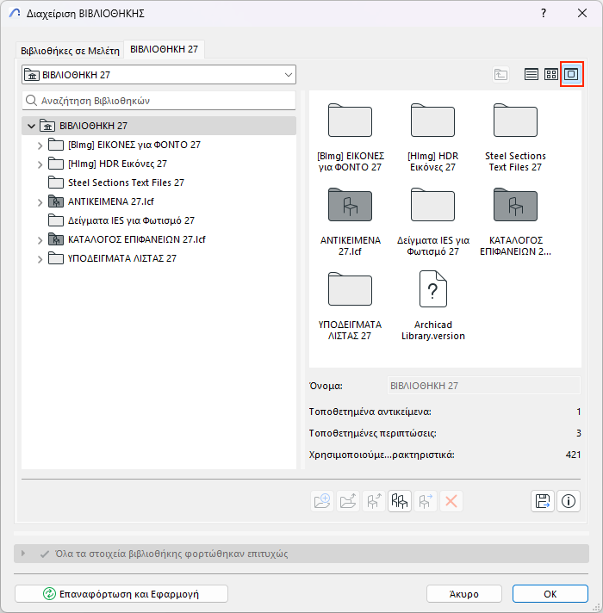The height and width of the screenshot is (613, 603).
Task: Select ΑΝΤΙΚΕΙΜΕΝΑ 27.lcf tree row
Action: pos(159,201)
